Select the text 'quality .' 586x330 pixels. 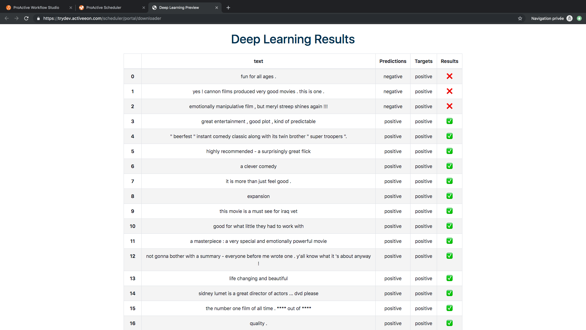[x=259, y=323]
